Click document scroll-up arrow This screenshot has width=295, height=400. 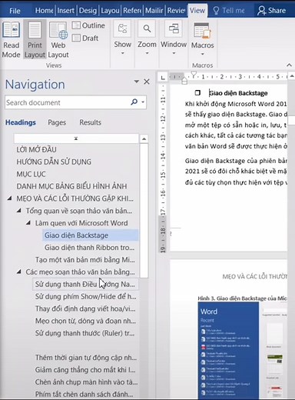[291, 76]
